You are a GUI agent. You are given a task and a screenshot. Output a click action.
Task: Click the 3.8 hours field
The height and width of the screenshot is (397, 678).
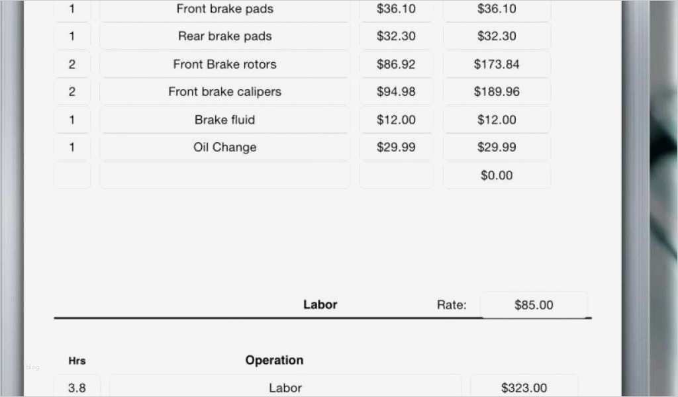[77, 388]
